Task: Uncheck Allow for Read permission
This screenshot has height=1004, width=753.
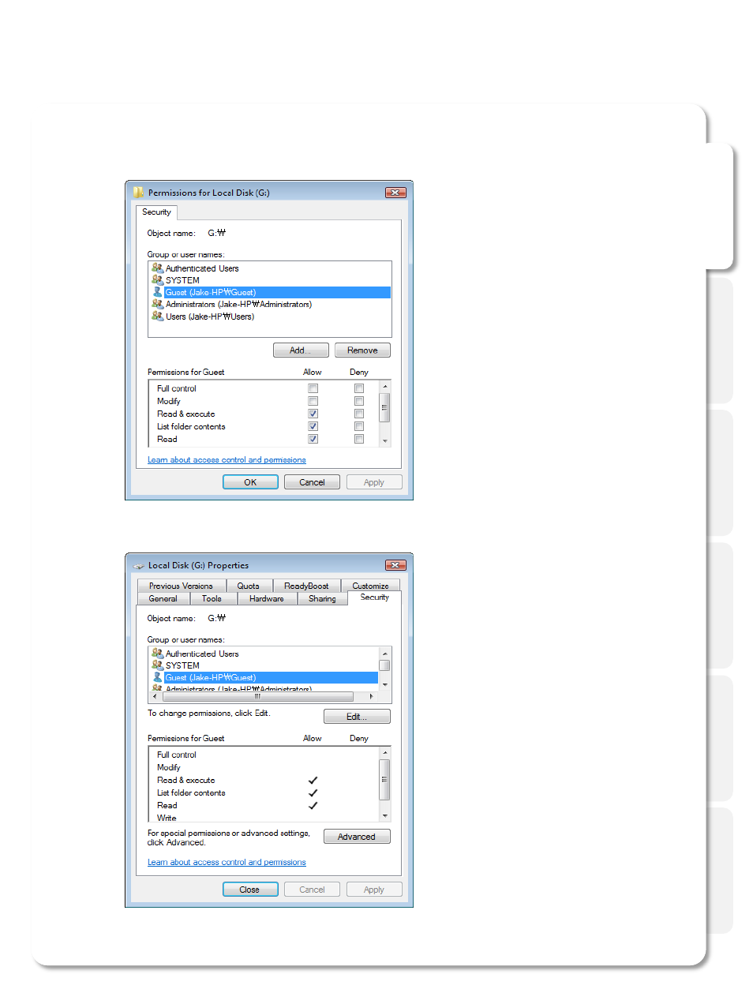Action: (313, 439)
